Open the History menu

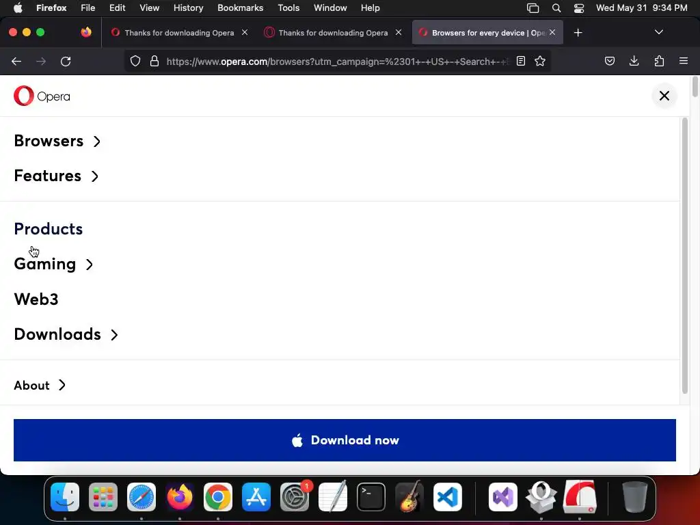[189, 8]
